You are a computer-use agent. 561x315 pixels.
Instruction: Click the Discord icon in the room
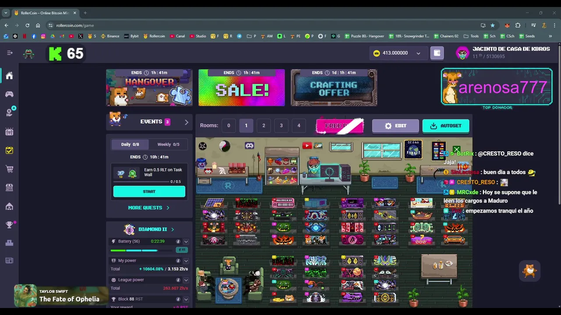coord(249,146)
